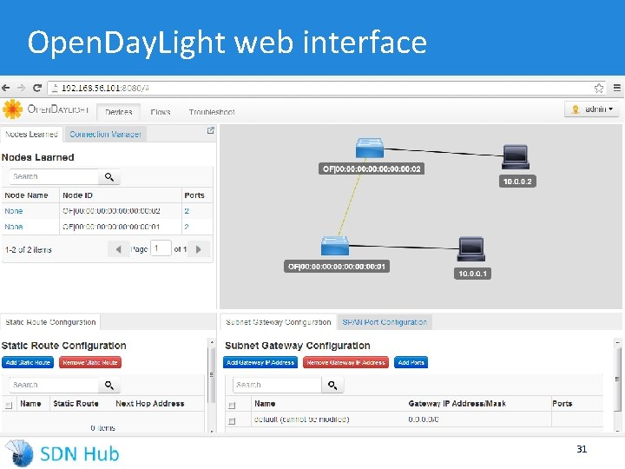
Task: Check the default gateway row checkbox
Action: point(232,420)
